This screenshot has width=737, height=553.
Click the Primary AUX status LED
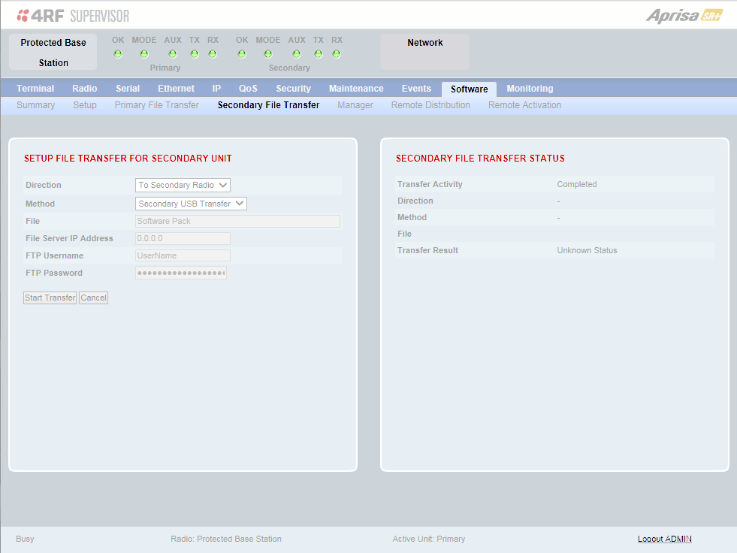click(x=173, y=54)
